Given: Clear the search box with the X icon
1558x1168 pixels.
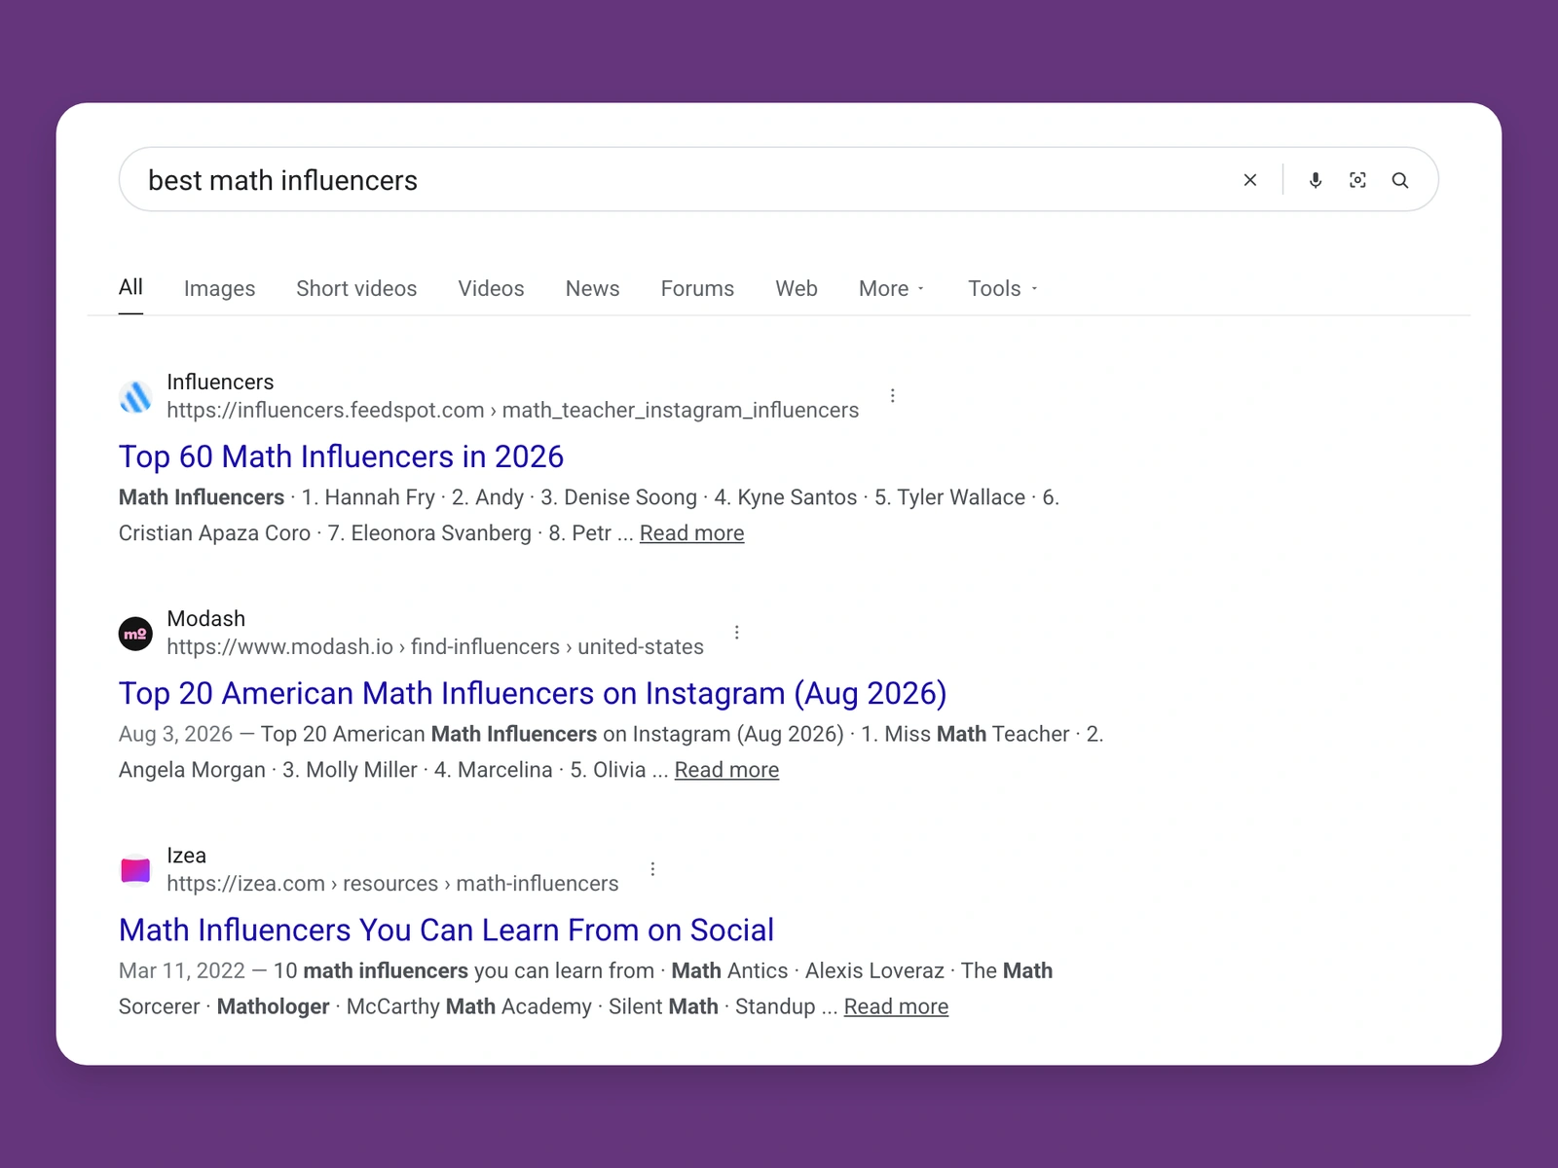Looking at the screenshot, I should (1250, 180).
